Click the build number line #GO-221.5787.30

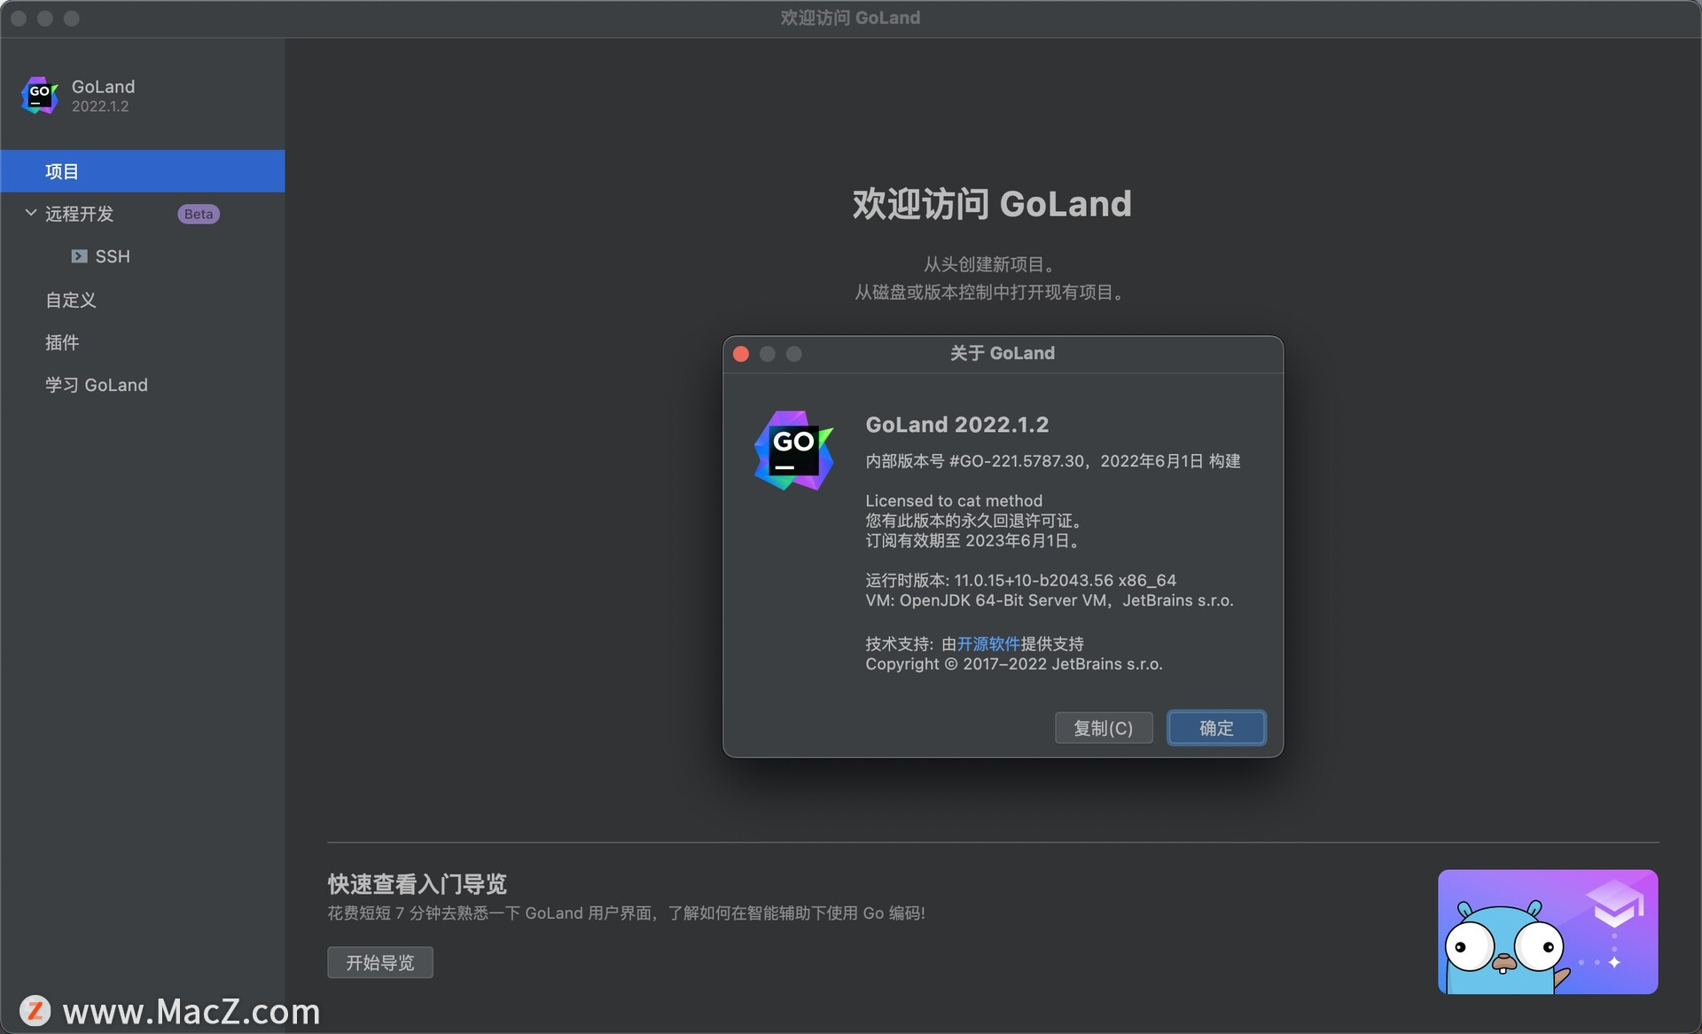coord(1053,461)
